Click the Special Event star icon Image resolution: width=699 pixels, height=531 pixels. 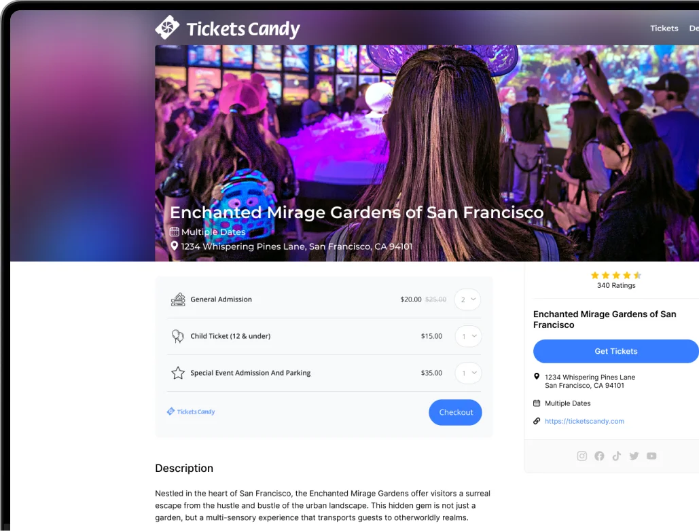pyautogui.click(x=178, y=373)
